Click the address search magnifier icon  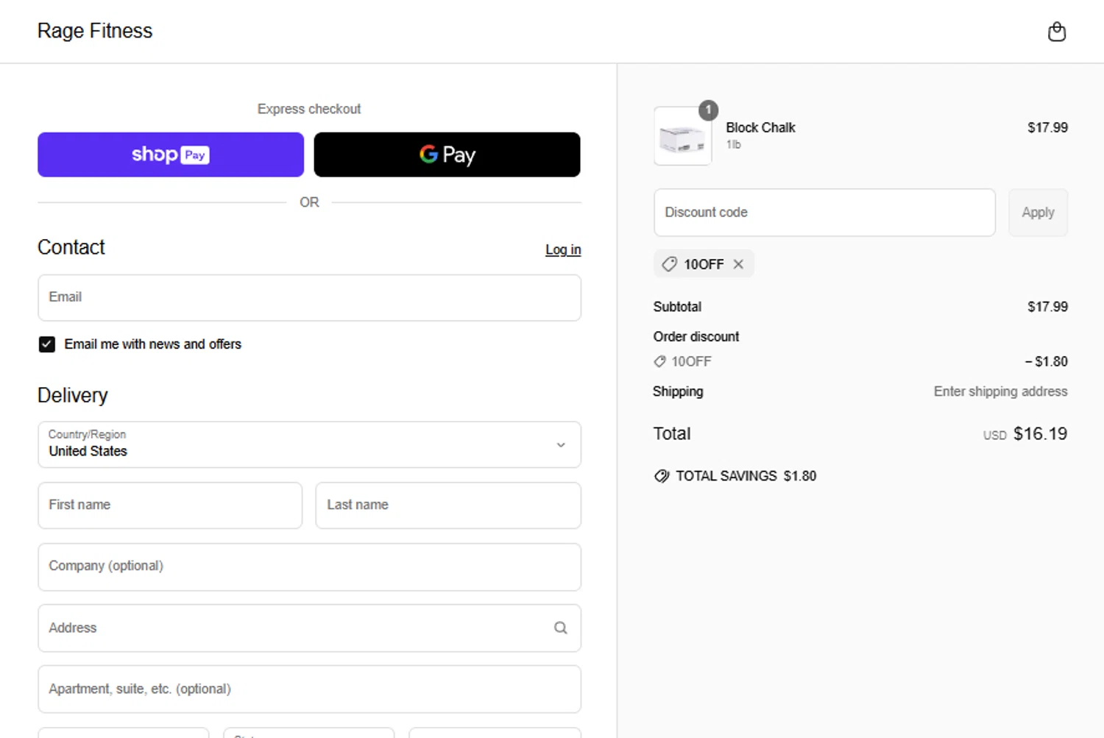(560, 628)
